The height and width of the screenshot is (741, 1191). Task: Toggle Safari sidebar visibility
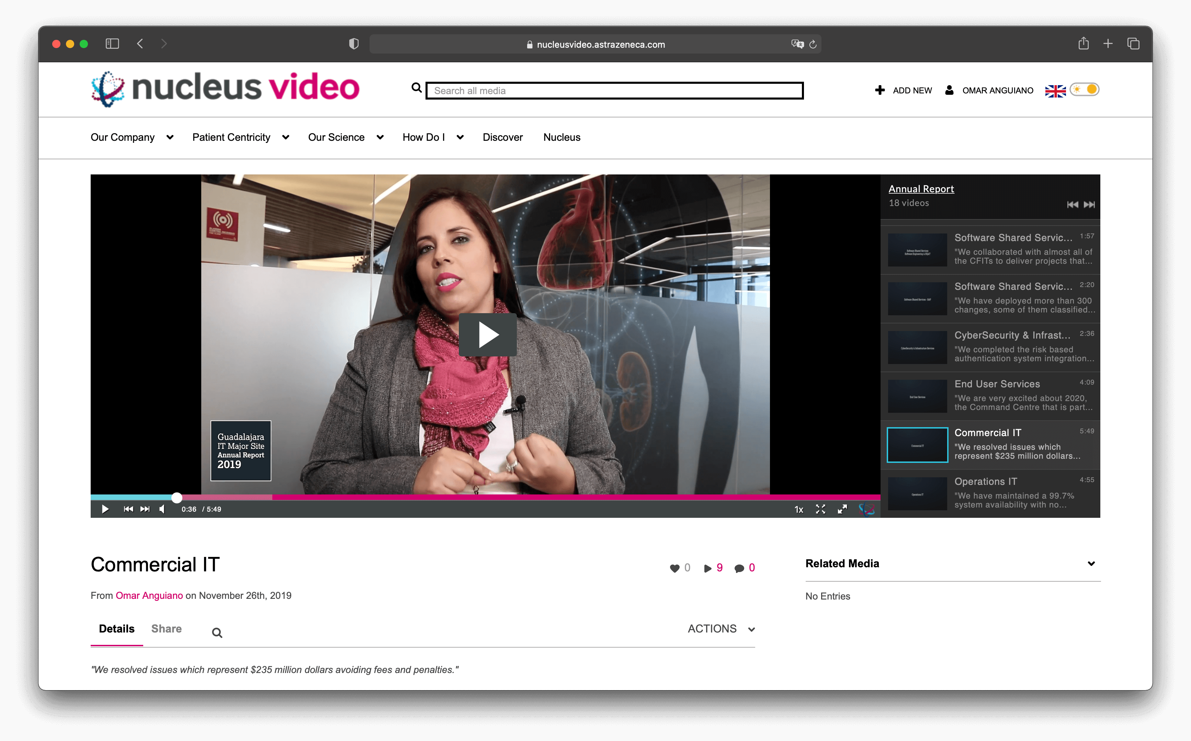pos(112,44)
